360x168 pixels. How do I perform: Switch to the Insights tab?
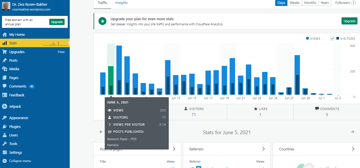click(122, 3)
